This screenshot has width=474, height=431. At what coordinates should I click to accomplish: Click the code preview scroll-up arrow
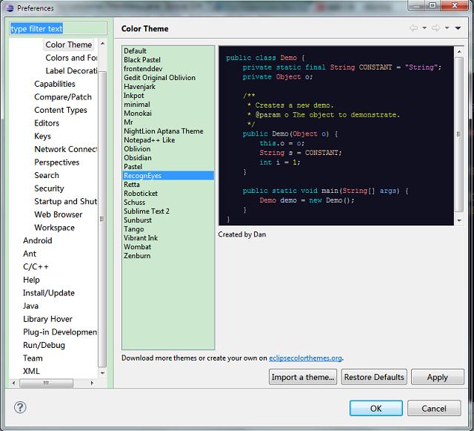tap(459, 52)
